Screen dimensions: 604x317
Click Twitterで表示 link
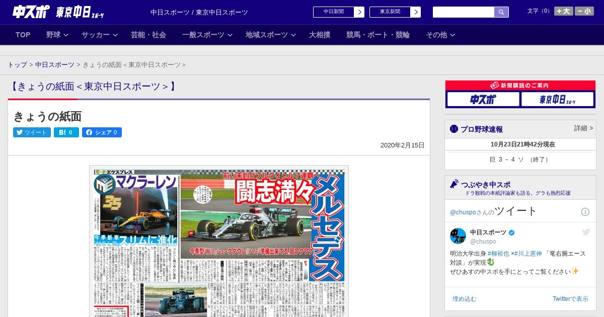coord(570,299)
